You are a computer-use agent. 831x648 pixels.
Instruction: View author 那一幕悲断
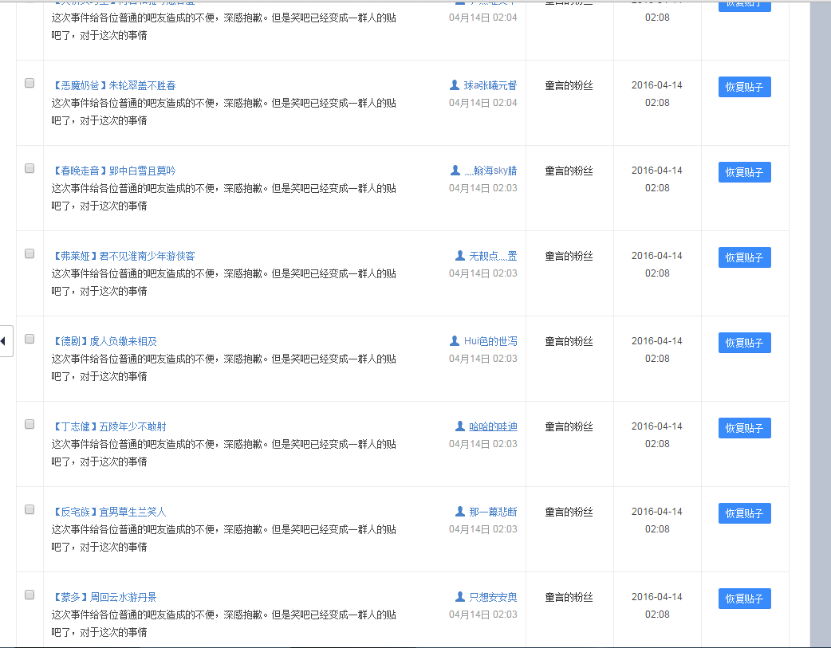[493, 512]
